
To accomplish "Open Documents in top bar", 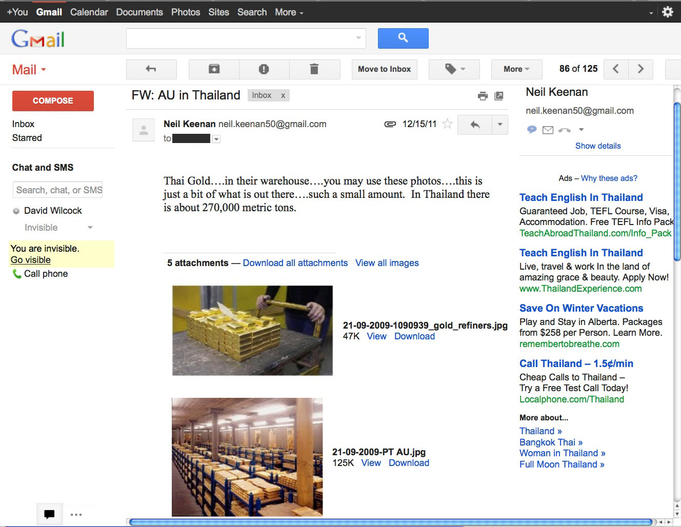I will coord(139,12).
